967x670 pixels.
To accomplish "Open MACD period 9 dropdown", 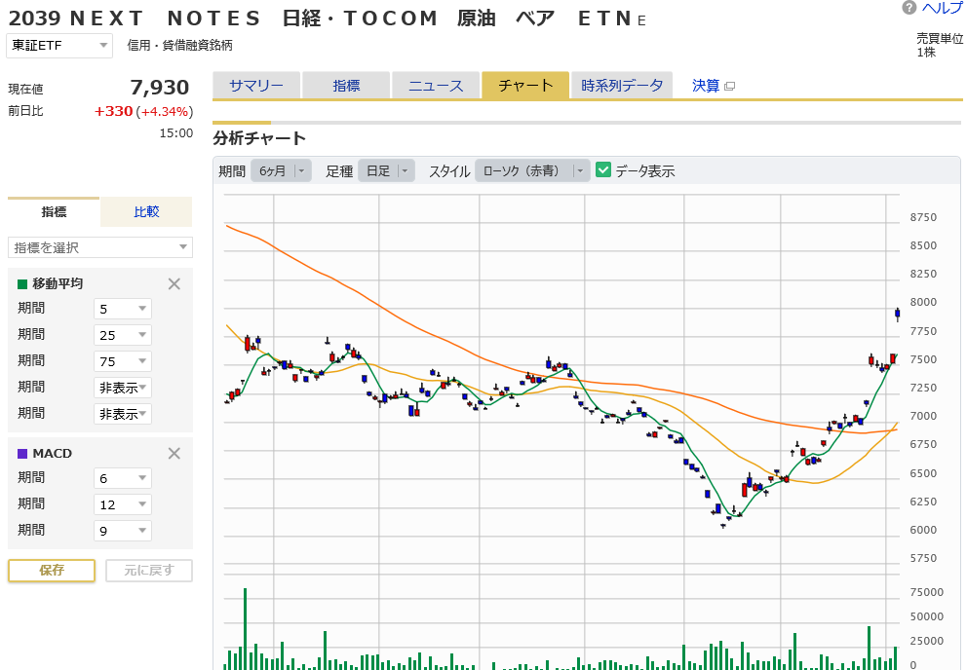I will coord(123,531).
